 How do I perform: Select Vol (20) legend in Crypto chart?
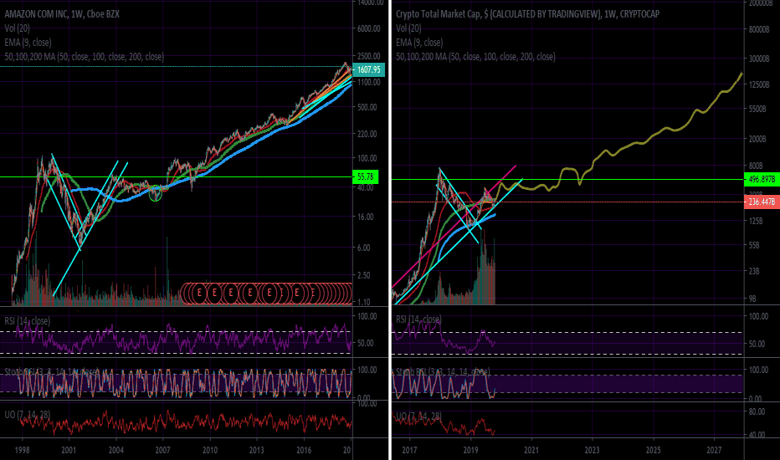click(x=409, y=28)
